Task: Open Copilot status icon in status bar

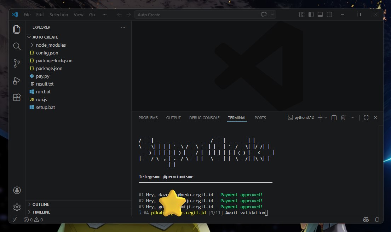Action: coord(366,220)
